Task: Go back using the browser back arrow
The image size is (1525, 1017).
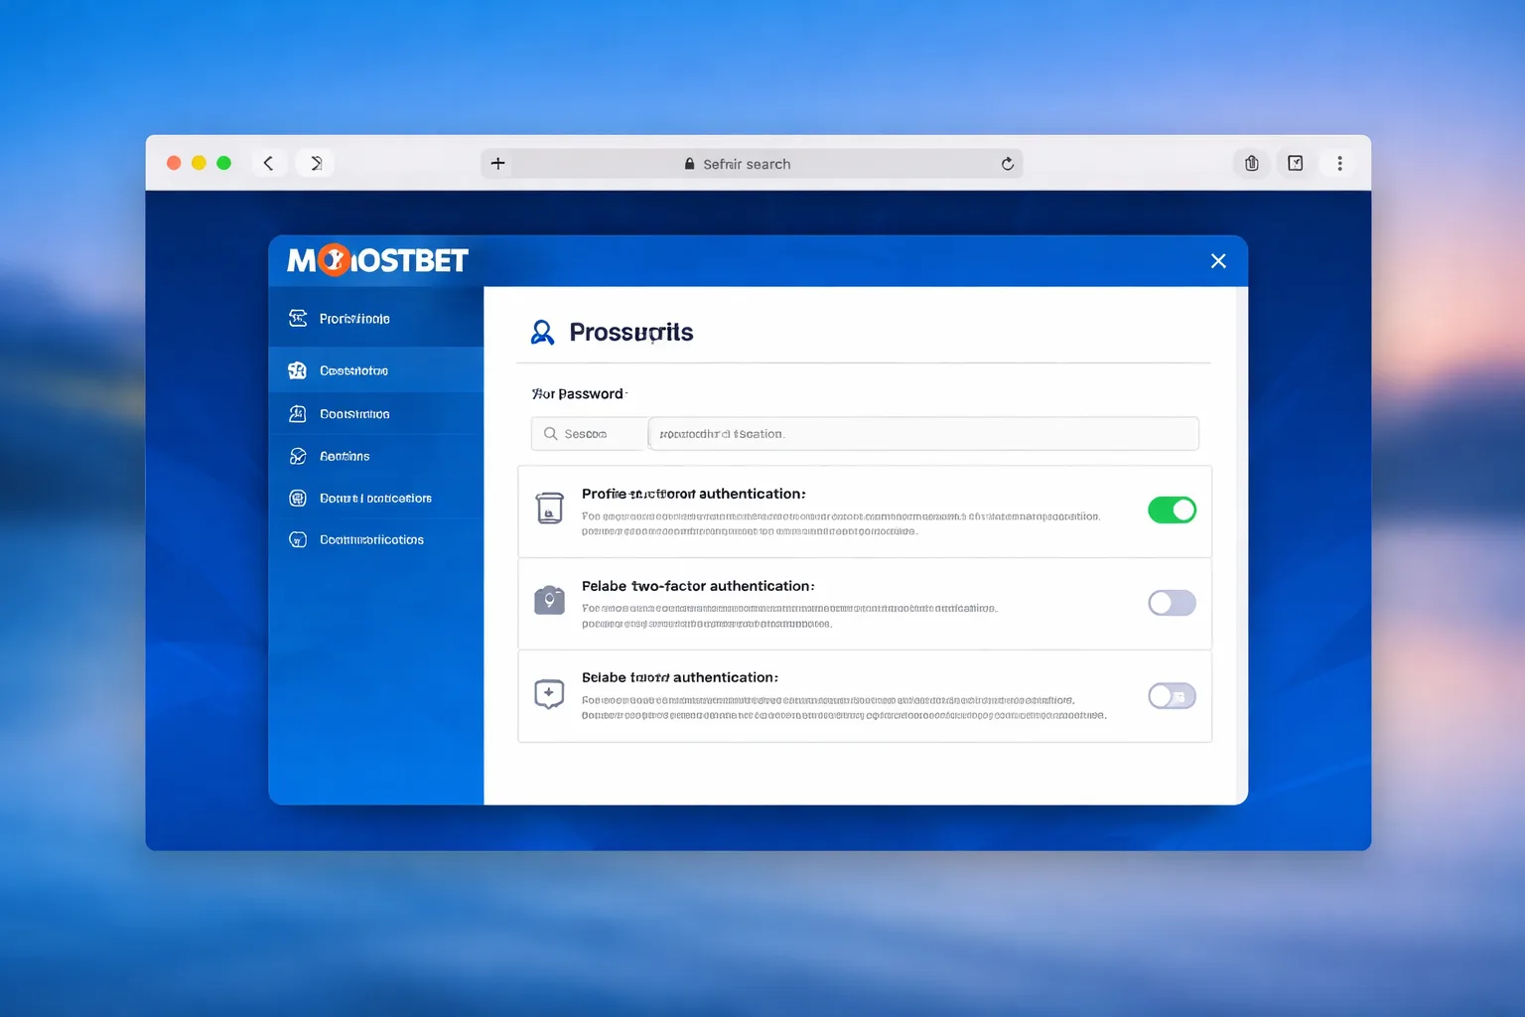Action: [x=268, y=163]
